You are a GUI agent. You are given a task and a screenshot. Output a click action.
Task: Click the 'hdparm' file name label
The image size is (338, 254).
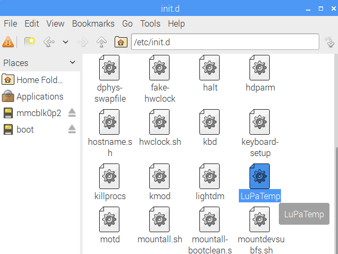pyautogui.click(x=260, y=88)
